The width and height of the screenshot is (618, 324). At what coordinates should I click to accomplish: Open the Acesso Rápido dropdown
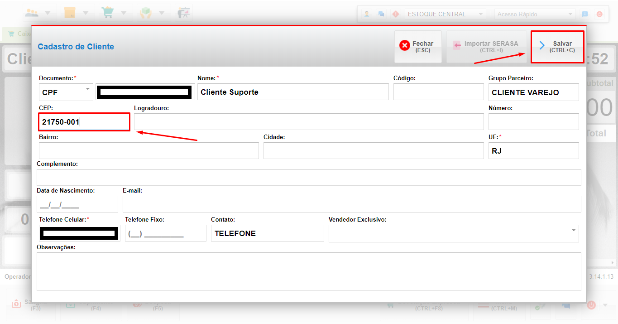pyautogui.click(x=535, y=14)
